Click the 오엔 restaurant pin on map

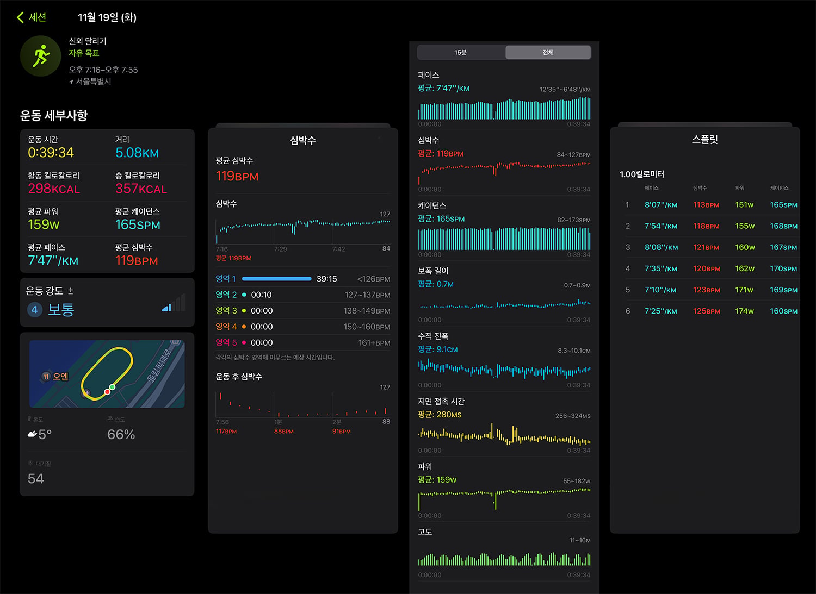[x=46, y=376]
